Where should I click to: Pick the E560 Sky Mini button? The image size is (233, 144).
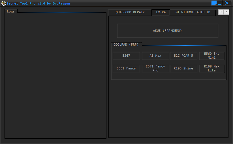coord(212,56)
